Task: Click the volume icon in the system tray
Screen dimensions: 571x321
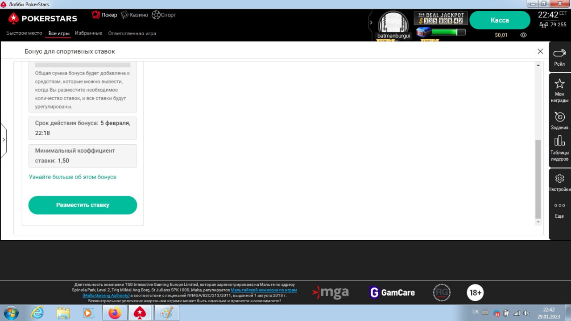Action: pyautogui.click(x=526, y=313)
